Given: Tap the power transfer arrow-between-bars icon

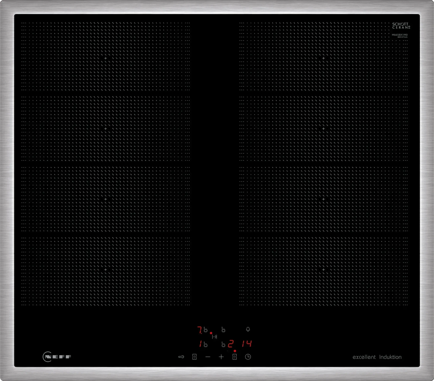Looking at the screenshot, I should [x=214, y=337].
